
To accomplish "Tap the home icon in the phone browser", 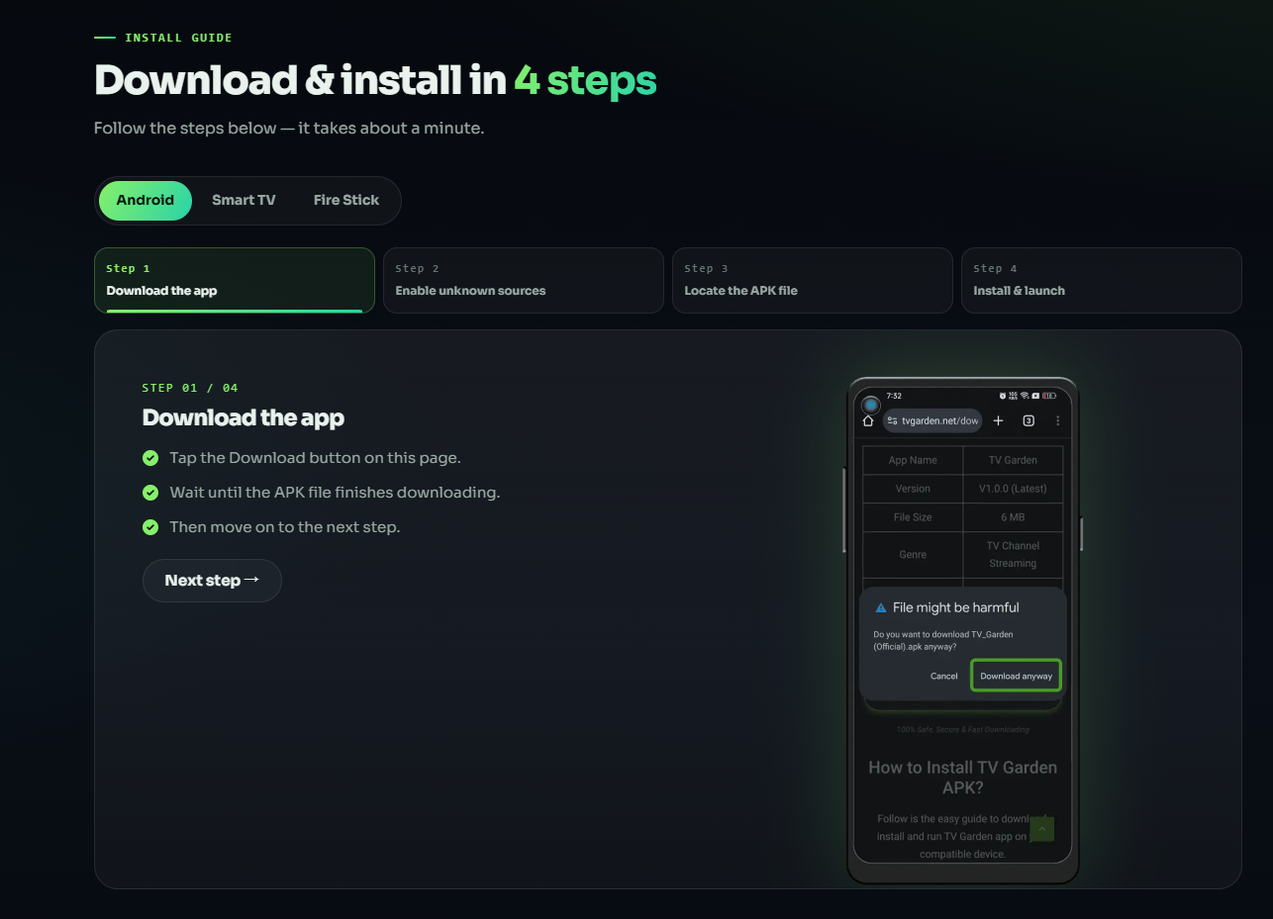I will (x=868, y=420).
